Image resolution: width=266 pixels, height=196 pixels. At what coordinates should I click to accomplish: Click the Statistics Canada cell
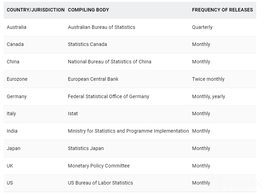pos(88,44)
